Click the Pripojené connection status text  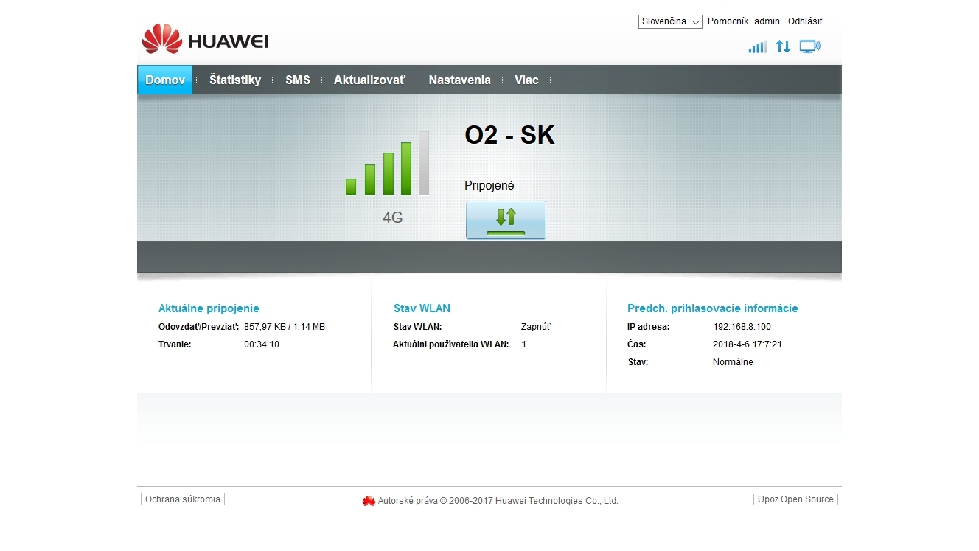click(489, 186)
